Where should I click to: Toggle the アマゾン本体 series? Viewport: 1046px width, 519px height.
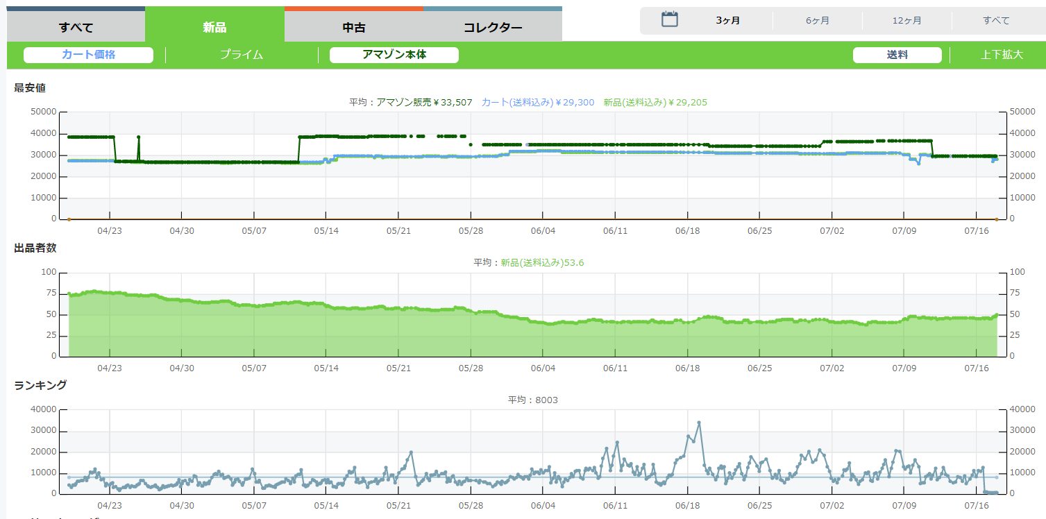pos(394,55)
